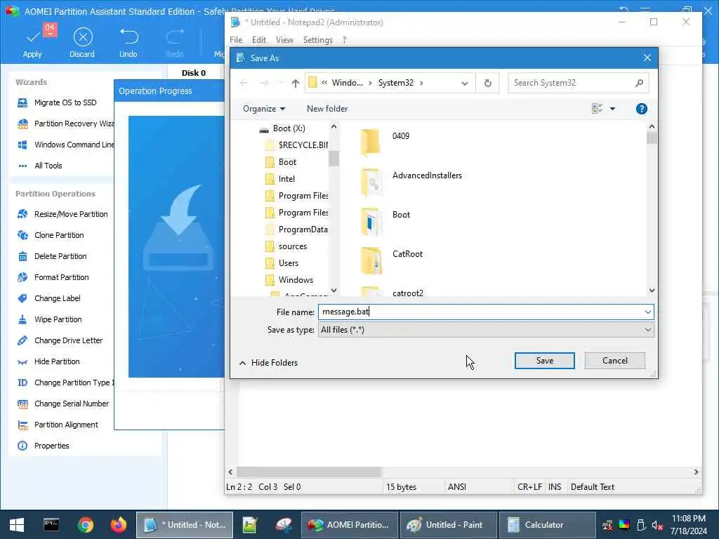Cancel the Save As dialog
The image size is (719, 539).
[614, 361]
